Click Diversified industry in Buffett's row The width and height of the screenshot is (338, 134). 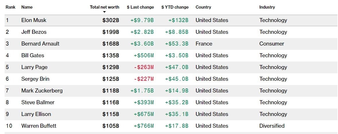pyautogui.click(x=272, y=126)
